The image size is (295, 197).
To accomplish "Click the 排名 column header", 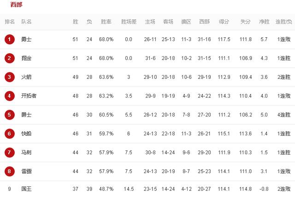I will pyautogui.click(x=10, y=22).
